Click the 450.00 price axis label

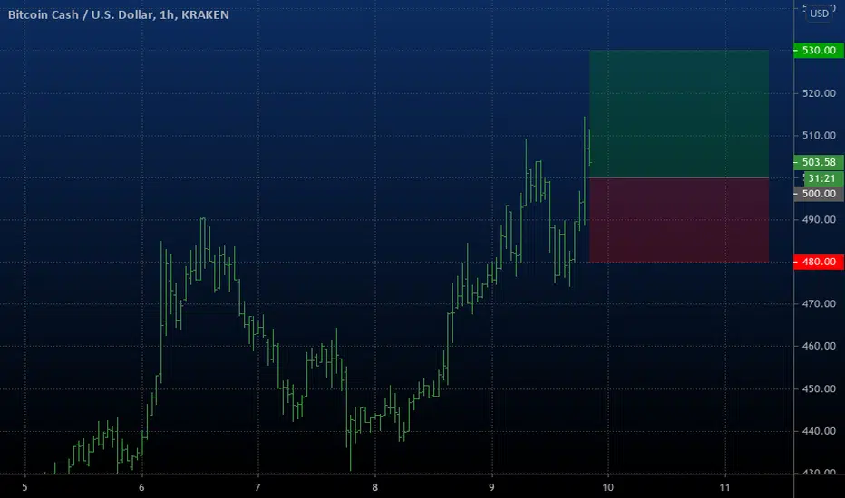click(819, 388)
